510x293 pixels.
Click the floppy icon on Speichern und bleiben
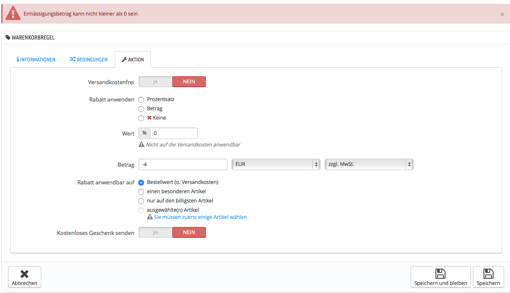point(441,274)
